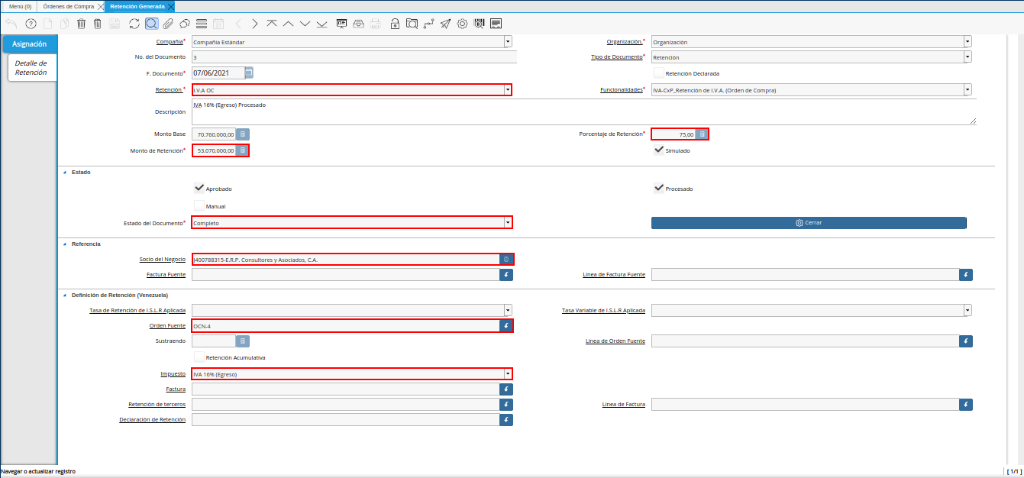1024x478 pixels.
Task: Expand the Estado del Documento dropdown
Action: (x=507, y=223)
